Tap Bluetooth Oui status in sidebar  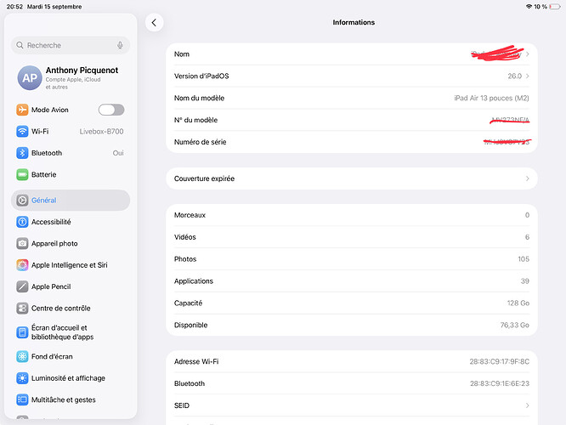[x=118, y=153]
